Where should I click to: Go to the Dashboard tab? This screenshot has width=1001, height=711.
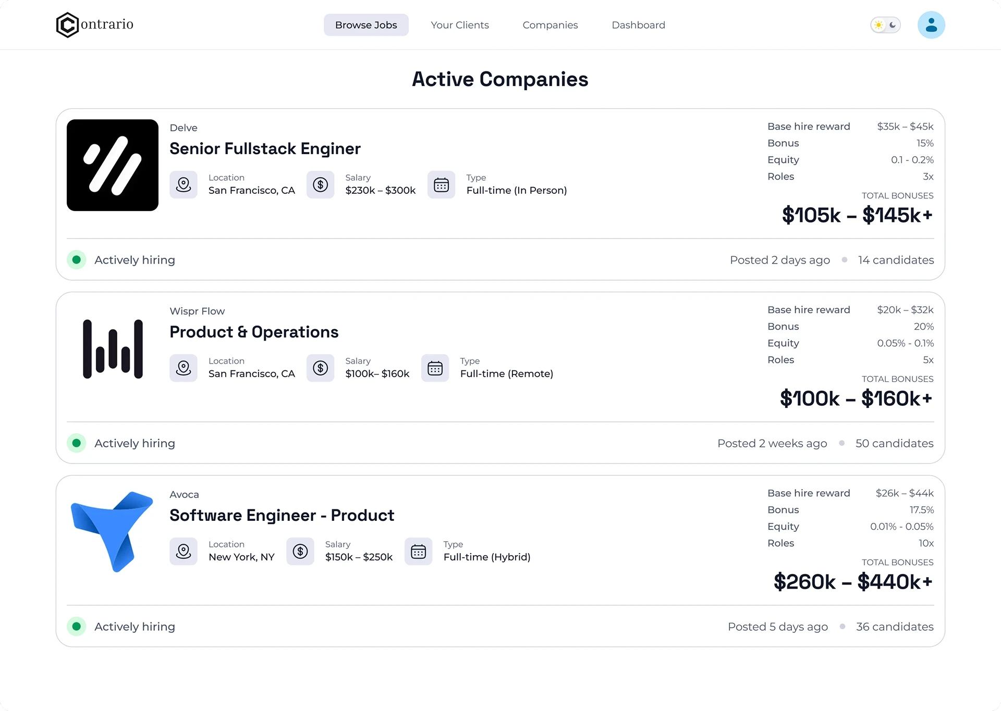pyautogui.click(x=638, y=25)
